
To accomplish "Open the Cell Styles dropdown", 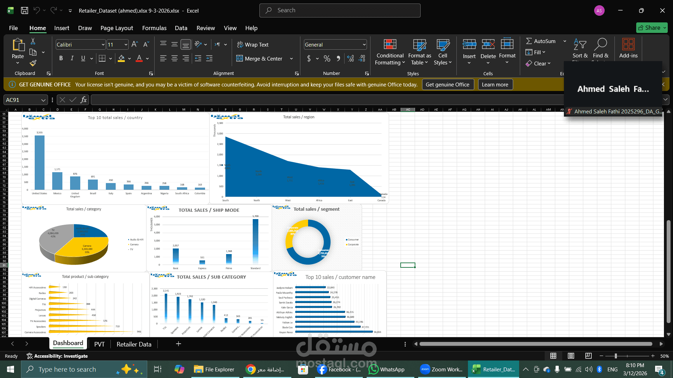I will tap(443, 52).
